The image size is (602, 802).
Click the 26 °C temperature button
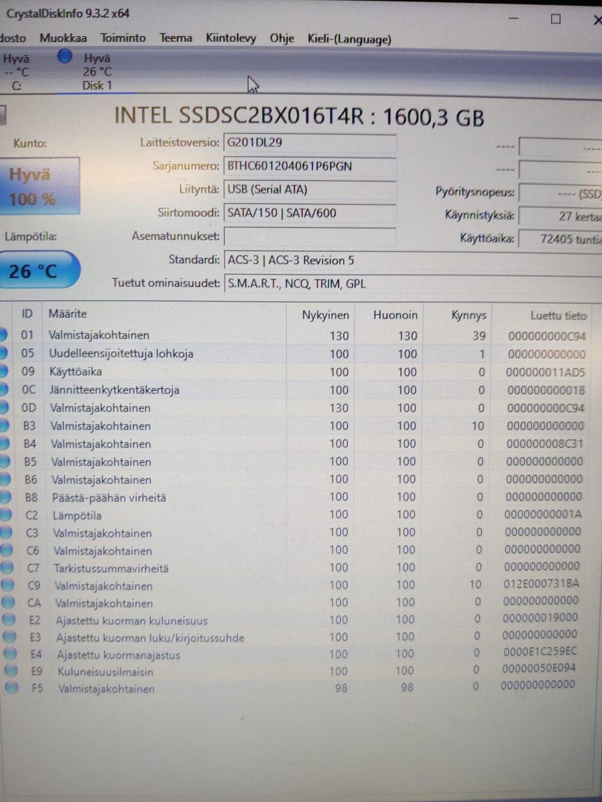tap(39, 271)
